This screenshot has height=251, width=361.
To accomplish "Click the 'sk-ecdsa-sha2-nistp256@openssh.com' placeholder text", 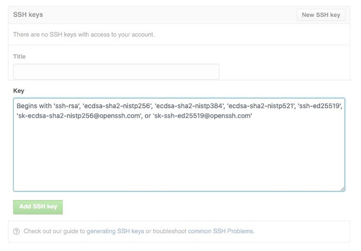I will (79, 116).
